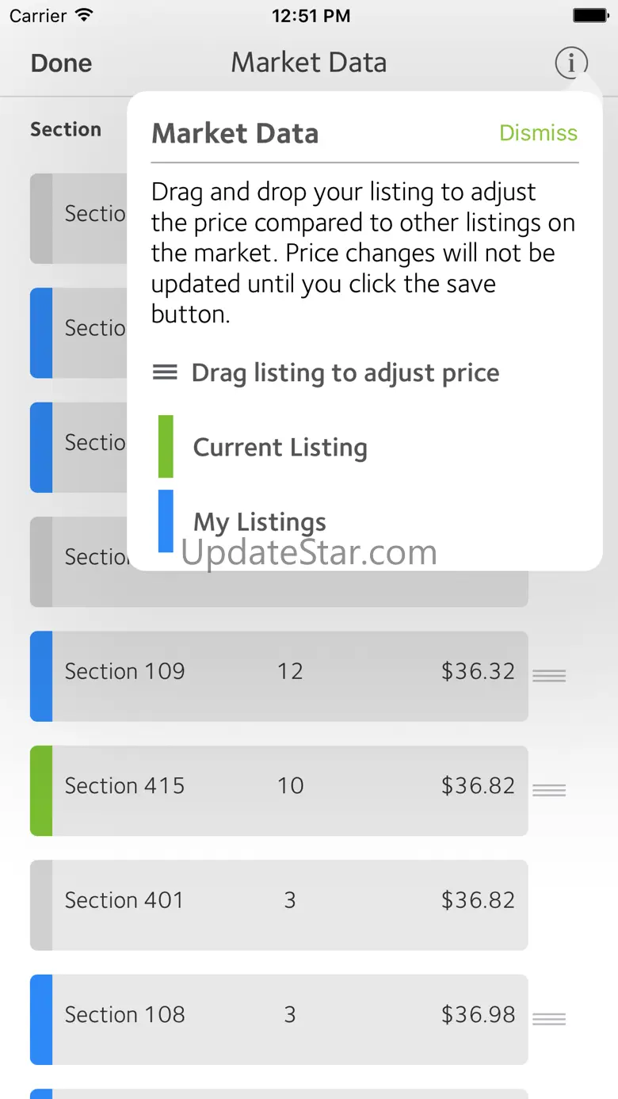Select the Section 109 listing row
This screenshot has height=1099, width=618.
(279, 676)
